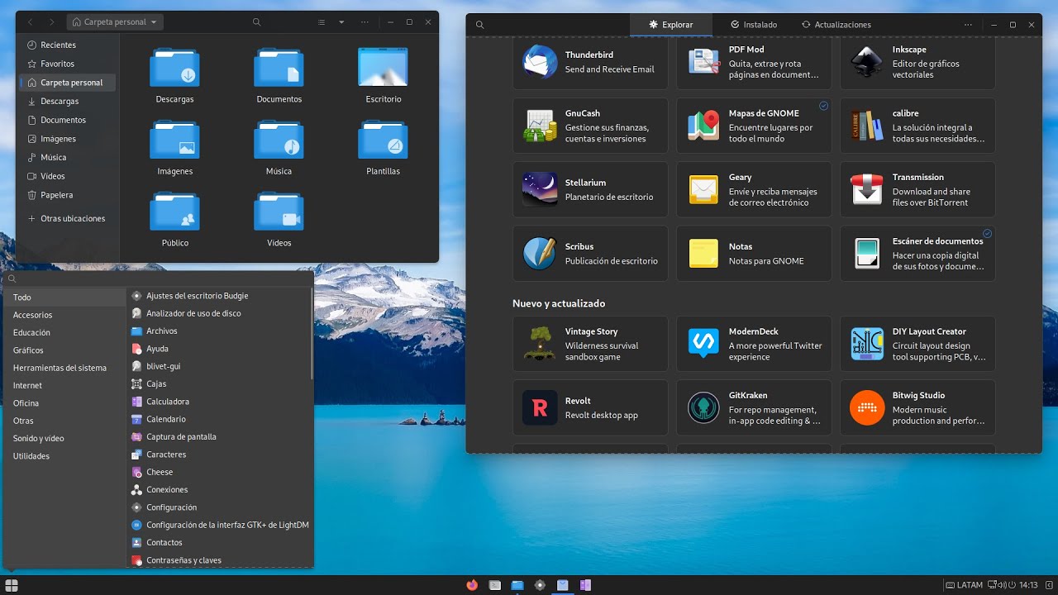This screenshot has width=1058, height=595.
Task: Click the search icon in file manager
Action: (x=256, y=22)
